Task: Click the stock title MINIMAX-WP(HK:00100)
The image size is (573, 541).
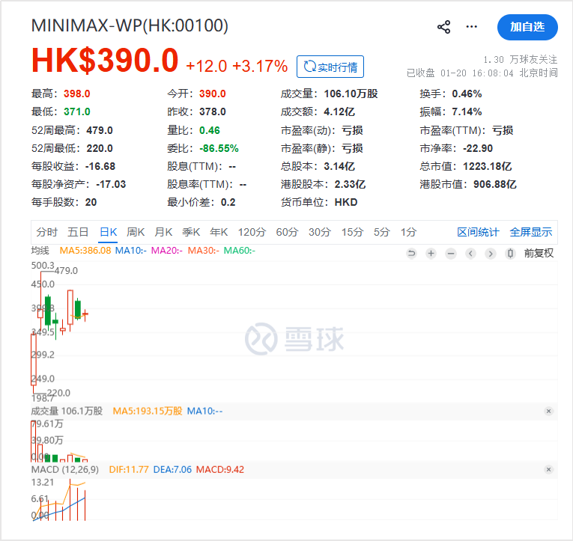Action: click(x=130, y=25)
